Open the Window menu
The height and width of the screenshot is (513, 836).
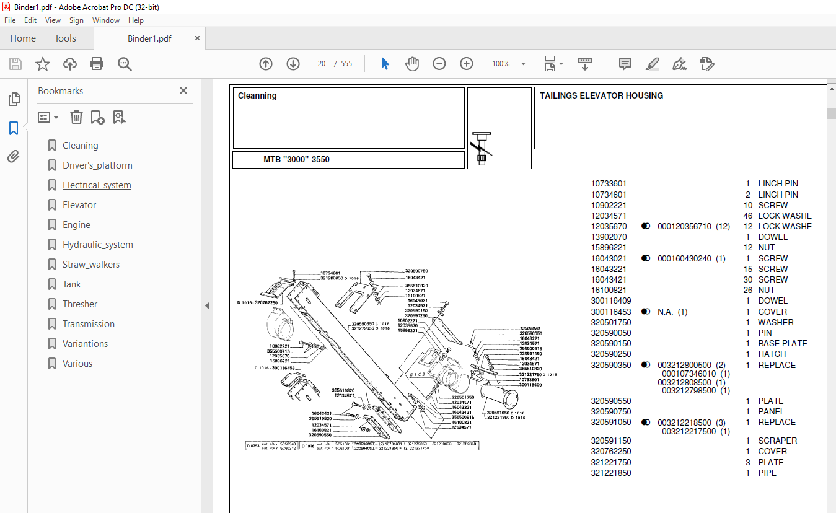pos(106,20)
